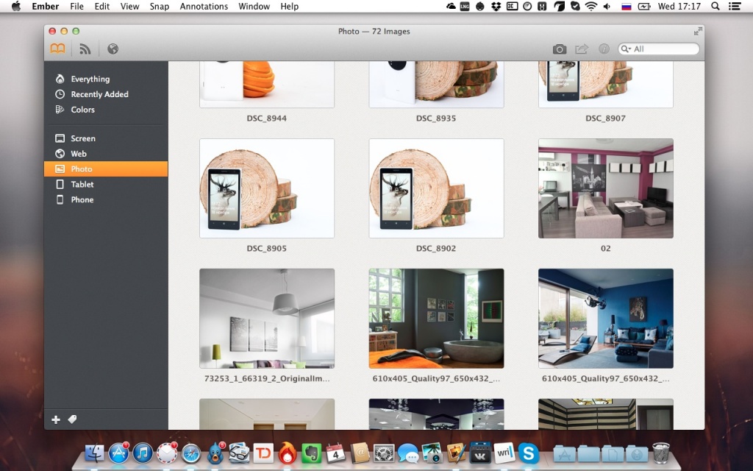753x471 pixels.
Task: Open the Ember application menu
Action: (46, 7)
